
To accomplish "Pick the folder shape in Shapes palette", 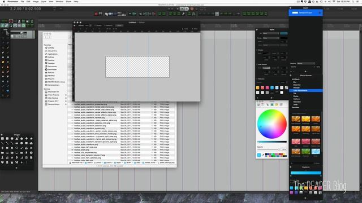I will (x=2, y=153).
